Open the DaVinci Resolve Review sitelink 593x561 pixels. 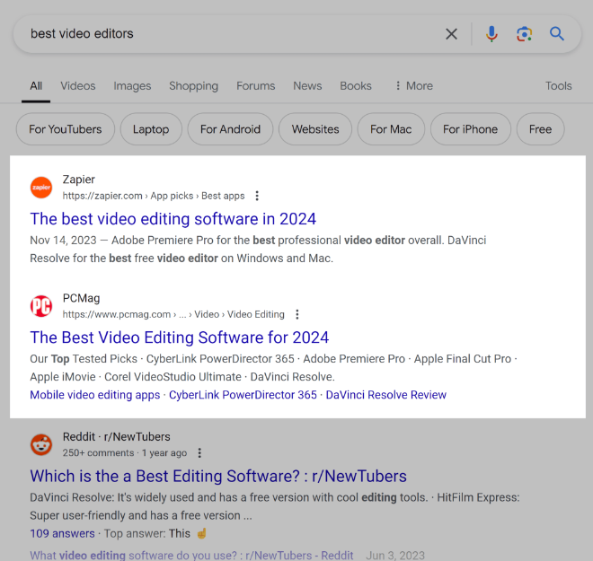click(x=385, y=395)
